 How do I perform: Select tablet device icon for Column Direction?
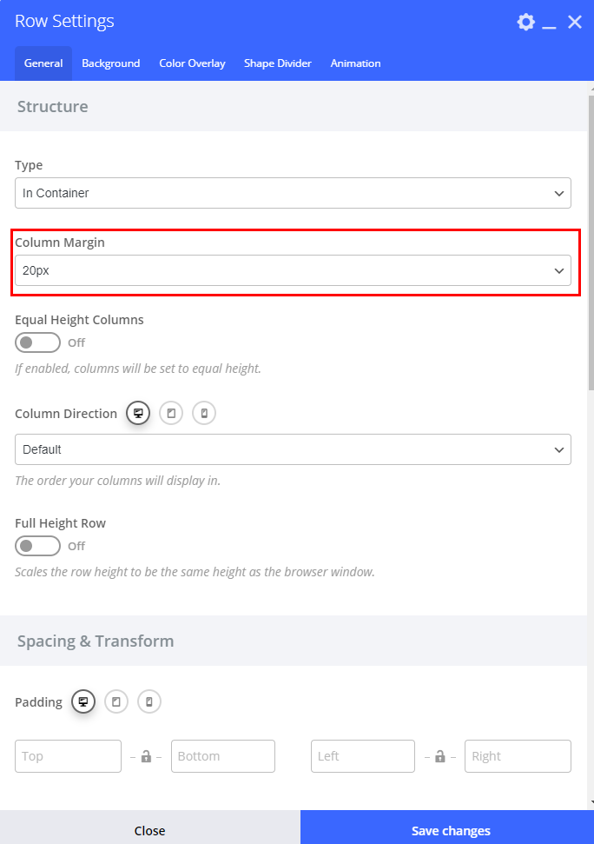[171, 414]
